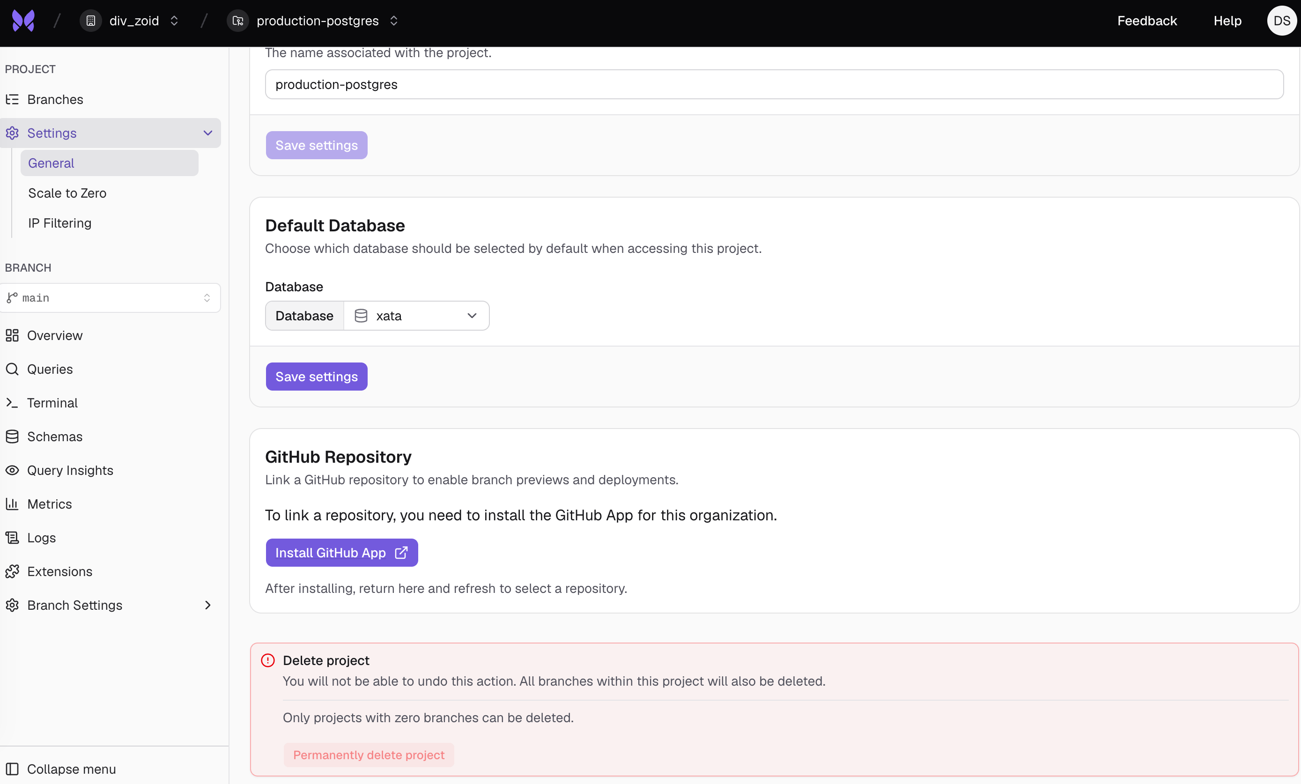Screen dimensions: 1301x784
Task: Open the Metrics page
Action: (50, 504)
